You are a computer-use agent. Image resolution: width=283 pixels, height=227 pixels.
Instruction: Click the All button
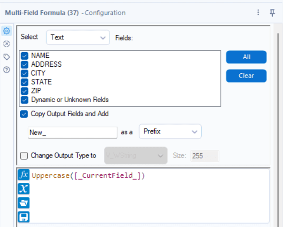coord(246,57)
